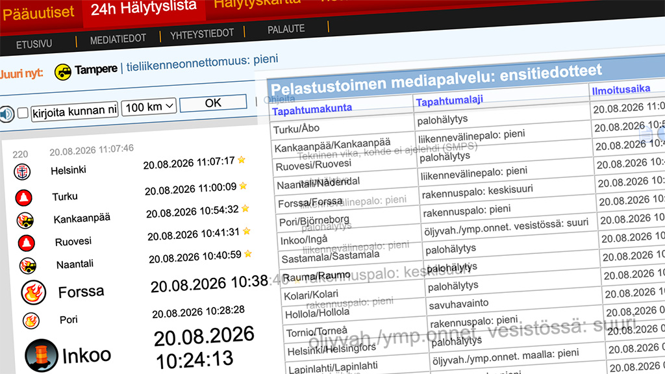Click the Helsinki rescue anchor icon
Screen dimensions: 665x374
[x=22, y=171]
